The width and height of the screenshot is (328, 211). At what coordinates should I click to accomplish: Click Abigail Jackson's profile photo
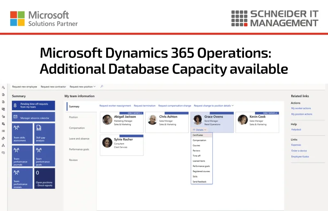[x=107, y=119]
